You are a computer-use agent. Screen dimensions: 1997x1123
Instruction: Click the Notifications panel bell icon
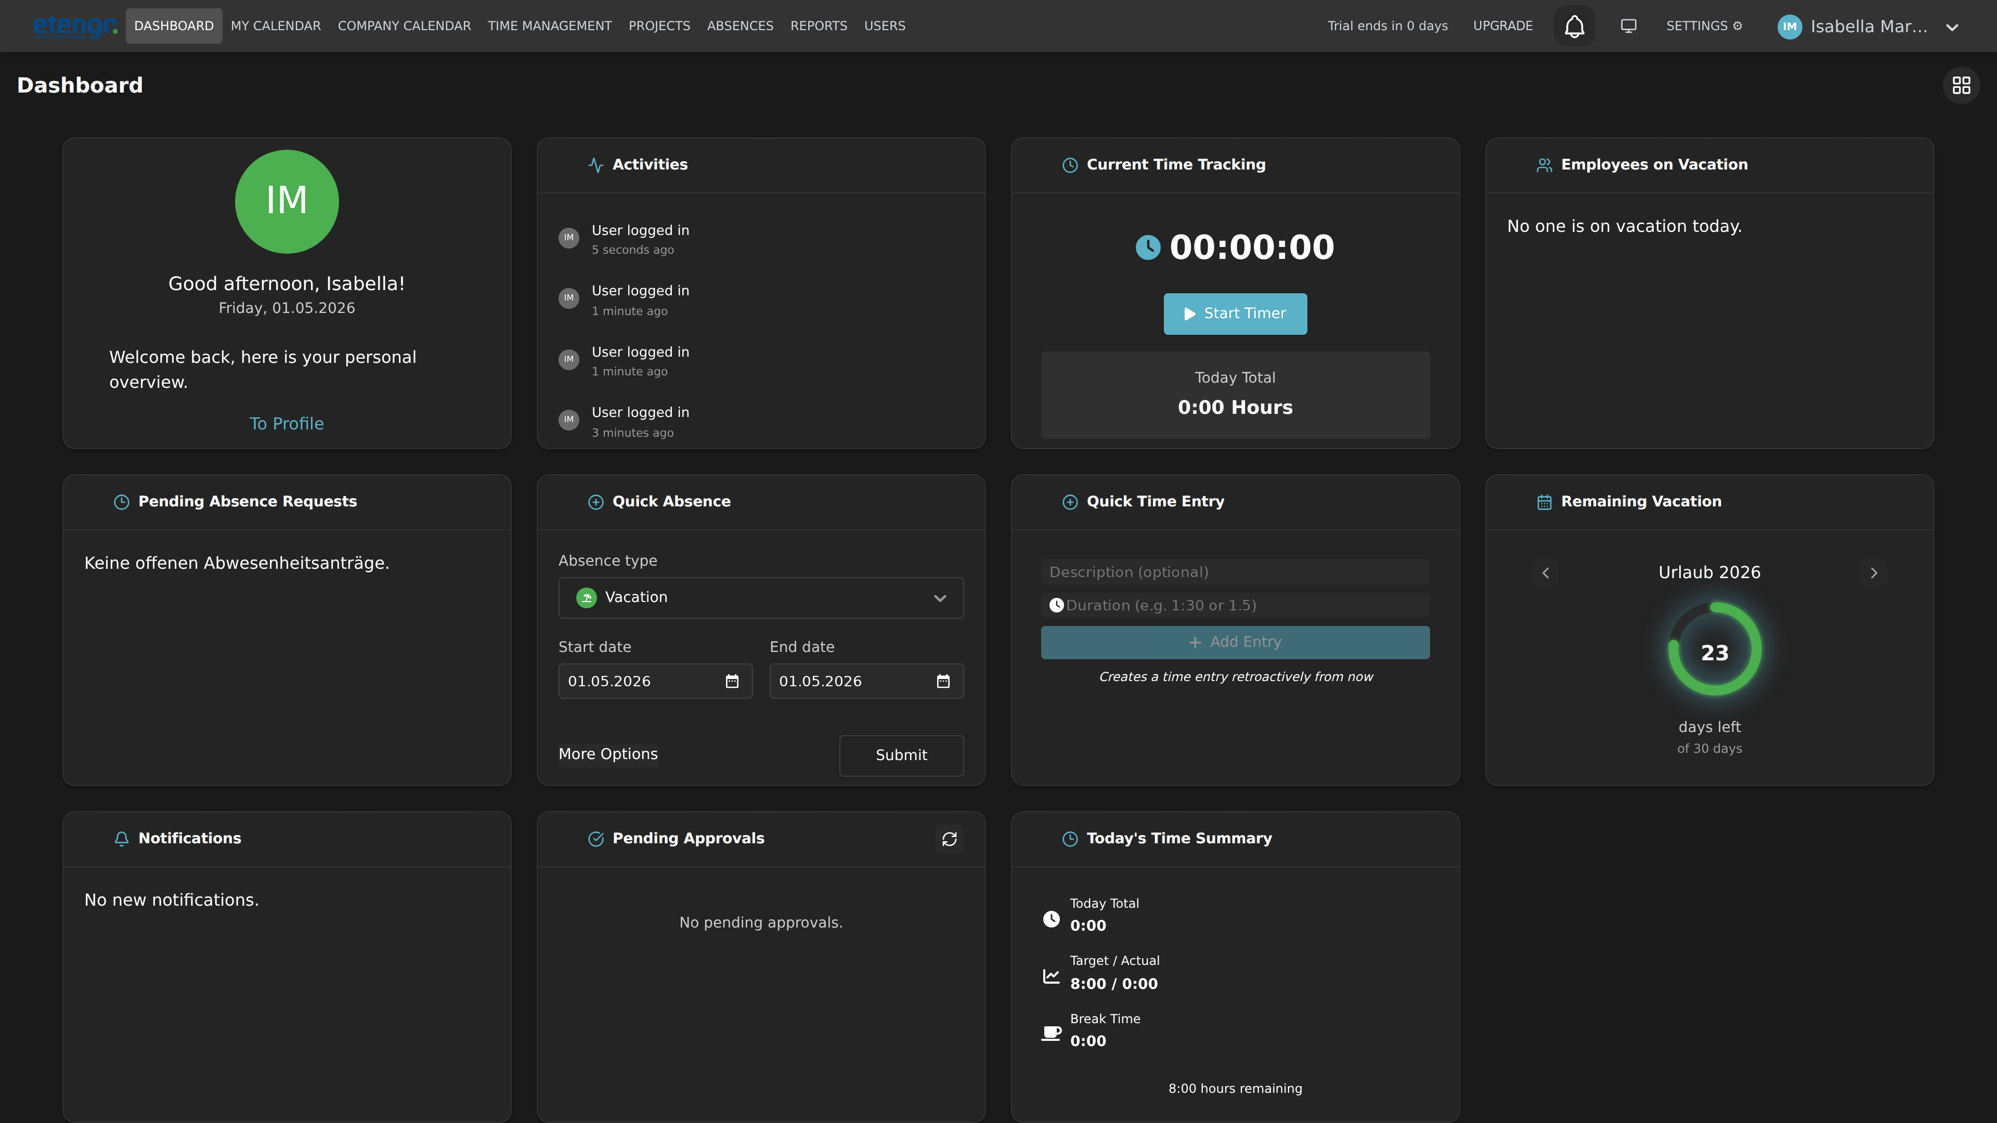[121, 839]
